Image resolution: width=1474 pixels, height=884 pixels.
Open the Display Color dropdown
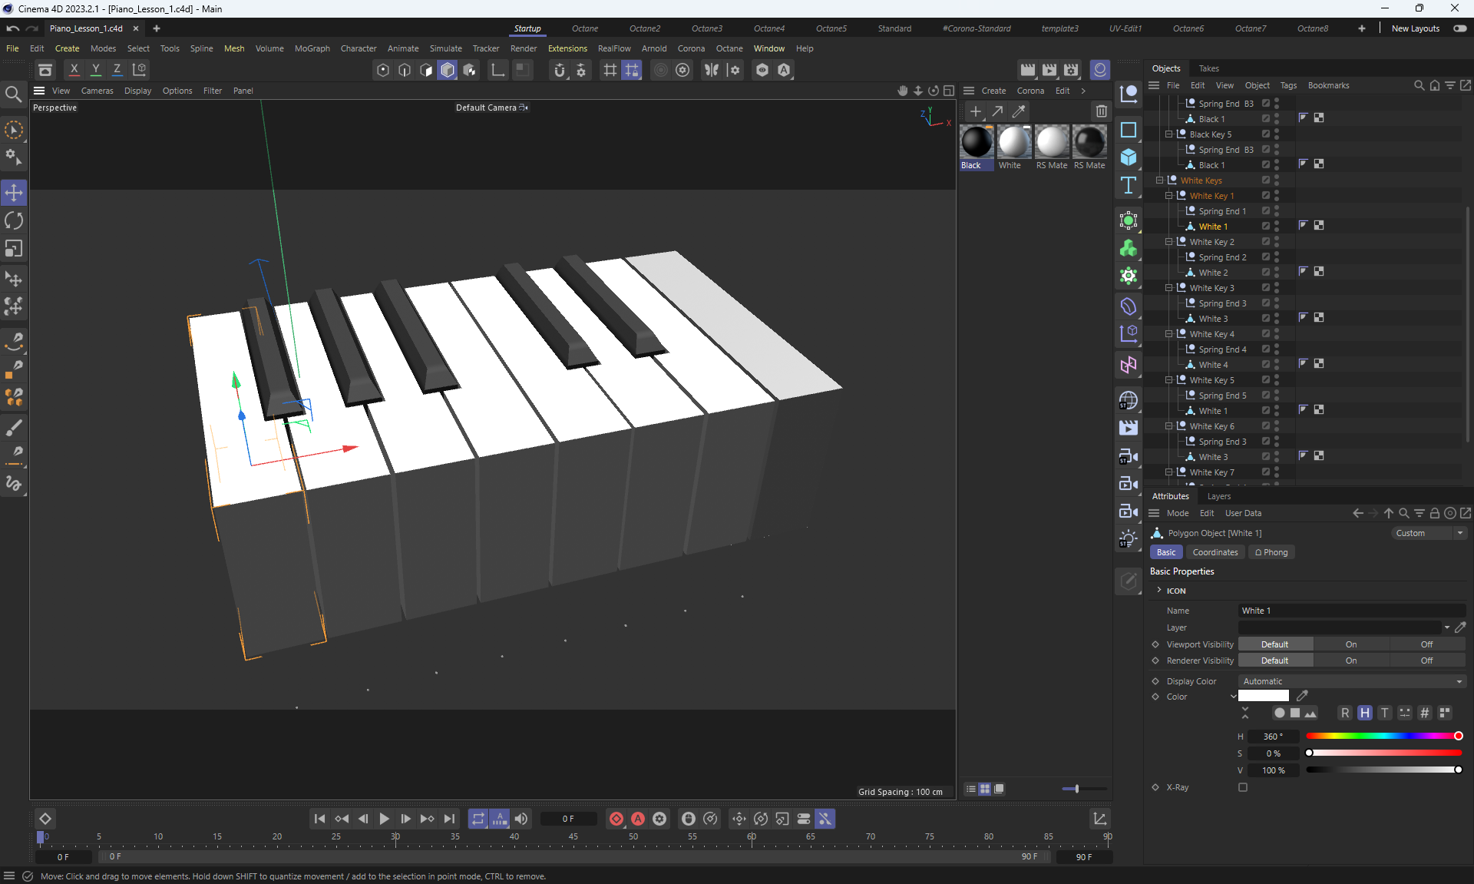pyautogui.click(x=1351, y=681)
